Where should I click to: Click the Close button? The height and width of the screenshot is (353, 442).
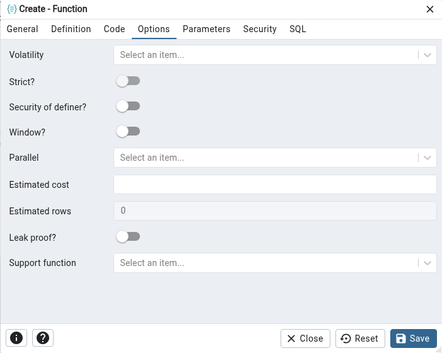[x=305, y=339]
